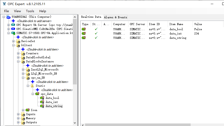
Task: Click the type icon of data_int row
Action: [x=84, y=33]
